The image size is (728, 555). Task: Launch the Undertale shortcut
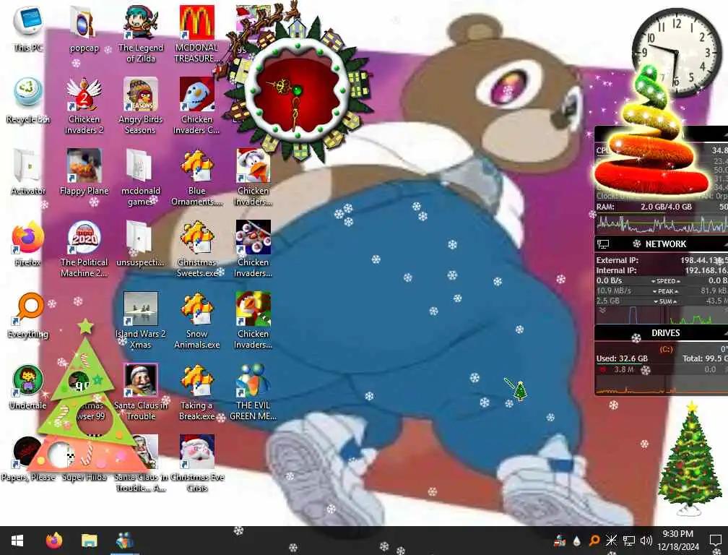click(x=28, y=387)
